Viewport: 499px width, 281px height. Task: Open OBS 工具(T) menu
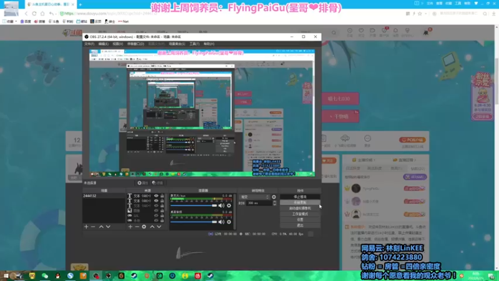click(x=194, y=44)
